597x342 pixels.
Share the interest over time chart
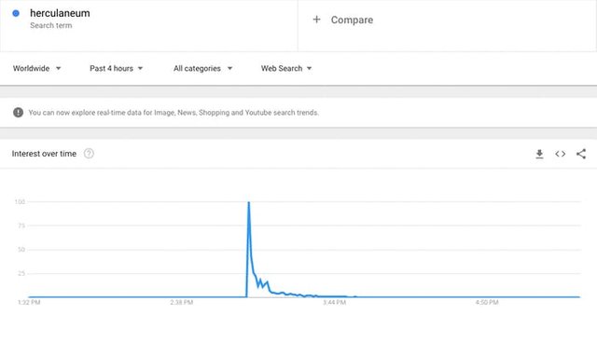(x=581, y=154)
